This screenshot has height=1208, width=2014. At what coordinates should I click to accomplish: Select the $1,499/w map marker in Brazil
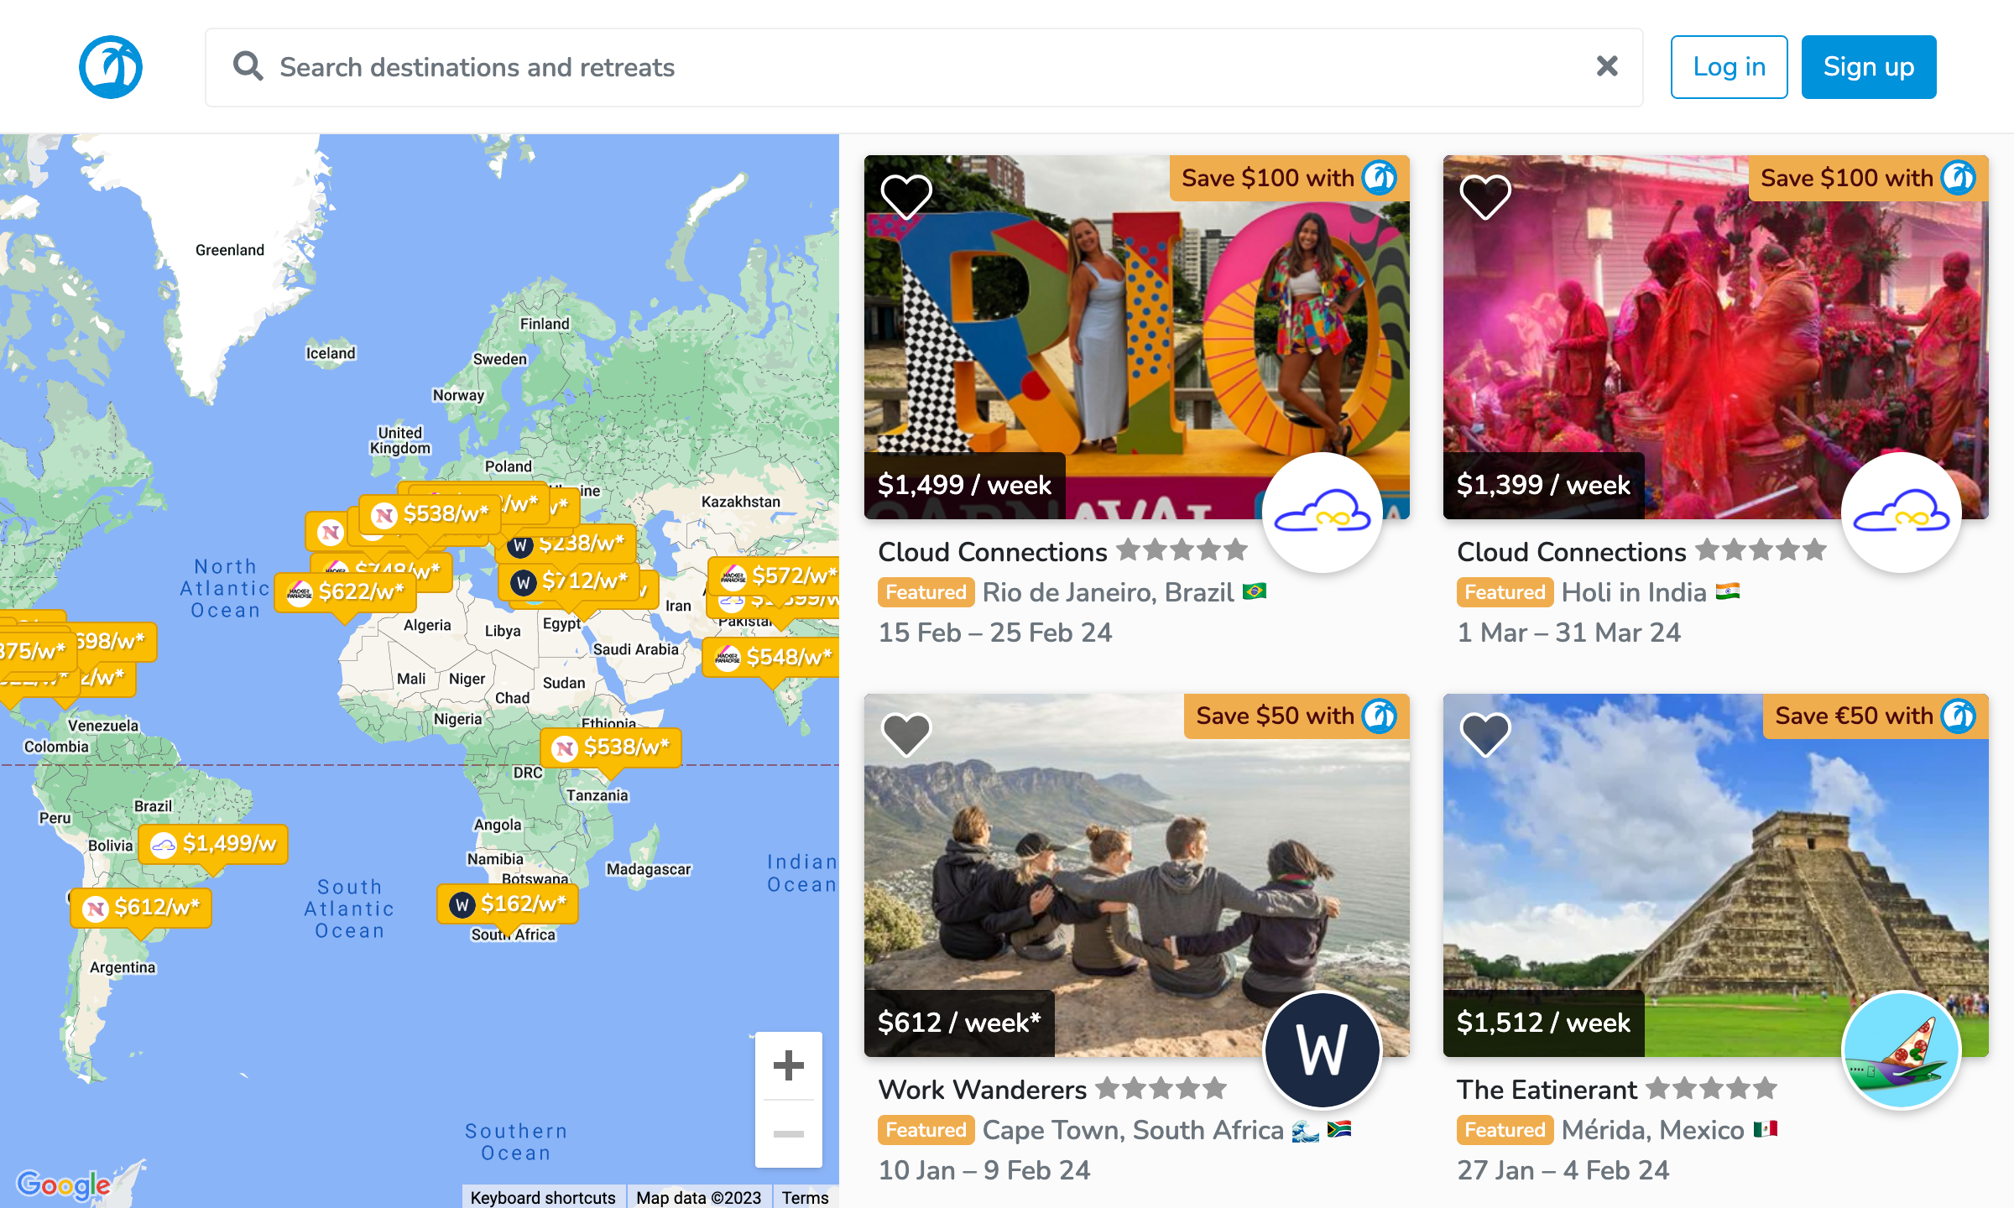(x=213, y=844)
